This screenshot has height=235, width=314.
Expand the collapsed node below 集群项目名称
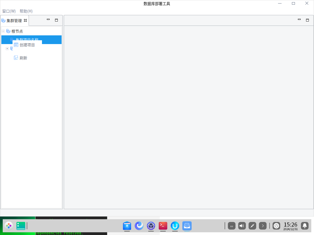point(7,48)
